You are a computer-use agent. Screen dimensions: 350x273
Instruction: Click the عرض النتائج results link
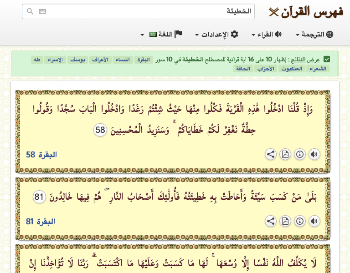point(306,60)
